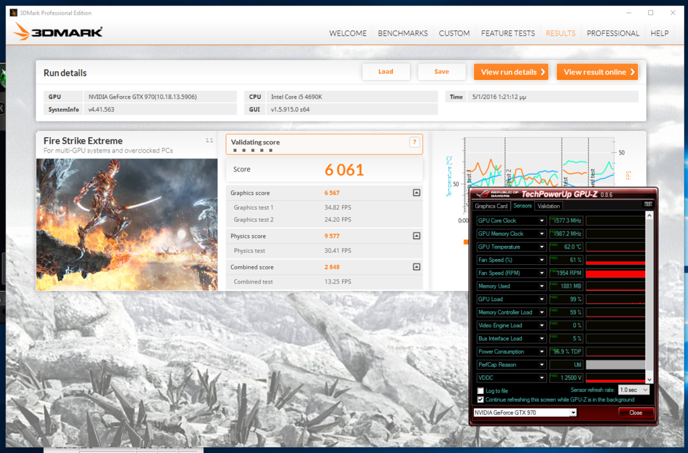Click the benchmark temperature FPS chart
688x453 pixels.
tap(539, 163)
